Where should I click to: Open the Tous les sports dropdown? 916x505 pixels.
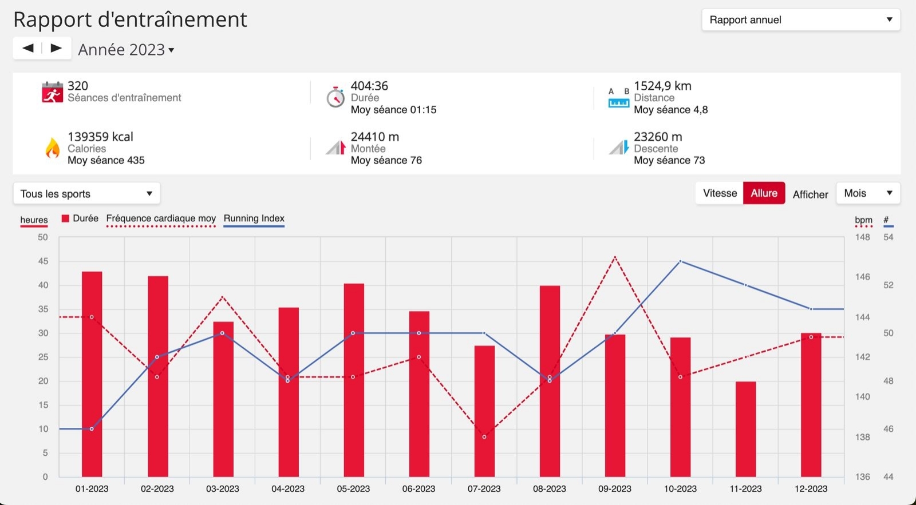(86, 194)
